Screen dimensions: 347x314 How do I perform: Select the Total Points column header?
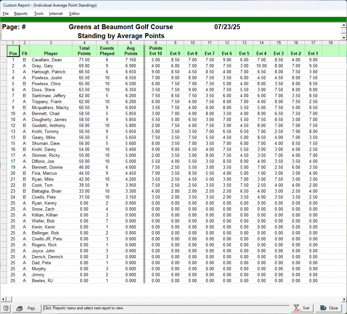[x=84, y=51]
